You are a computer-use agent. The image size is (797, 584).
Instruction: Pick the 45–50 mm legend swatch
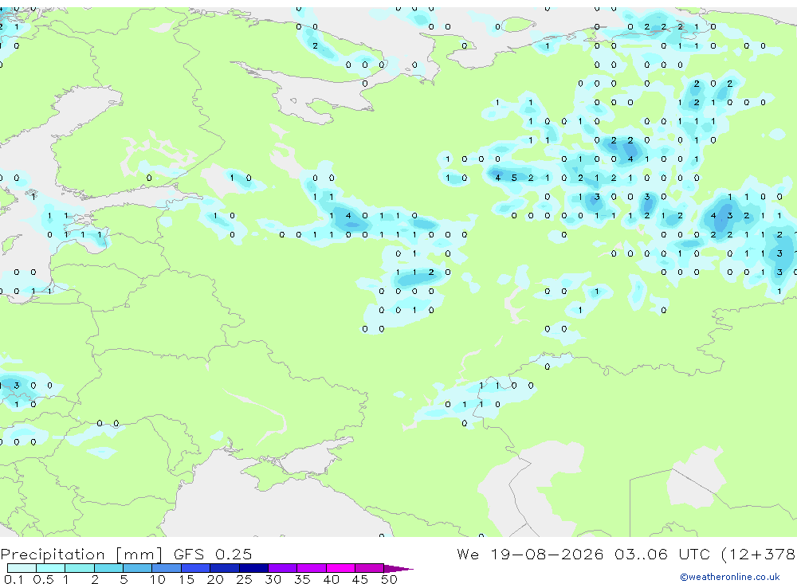point(370,568)
